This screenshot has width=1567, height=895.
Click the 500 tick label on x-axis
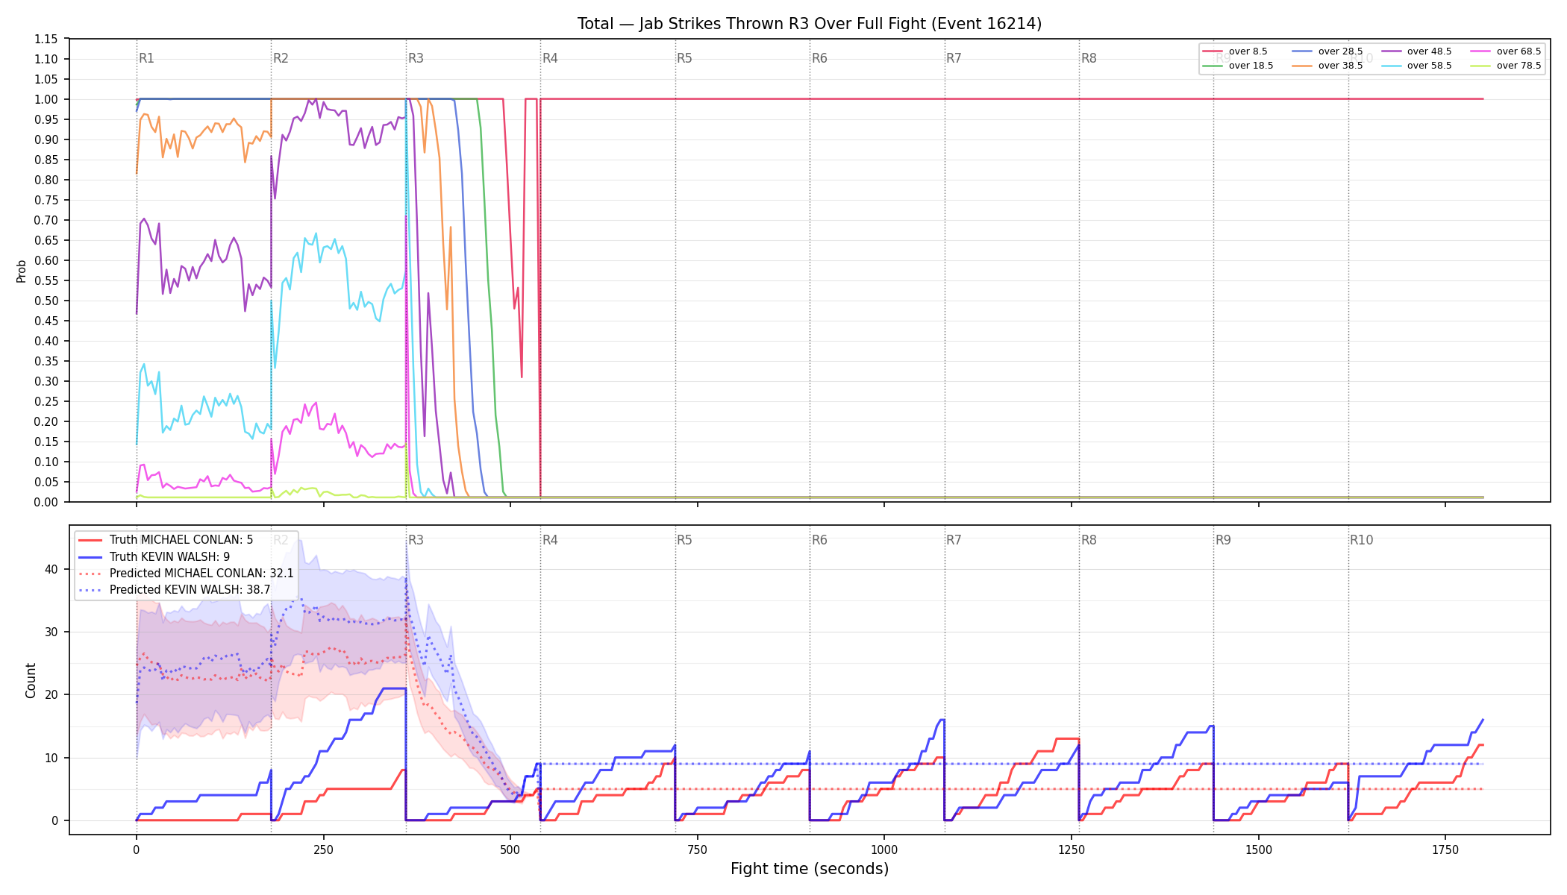point(510,850)
